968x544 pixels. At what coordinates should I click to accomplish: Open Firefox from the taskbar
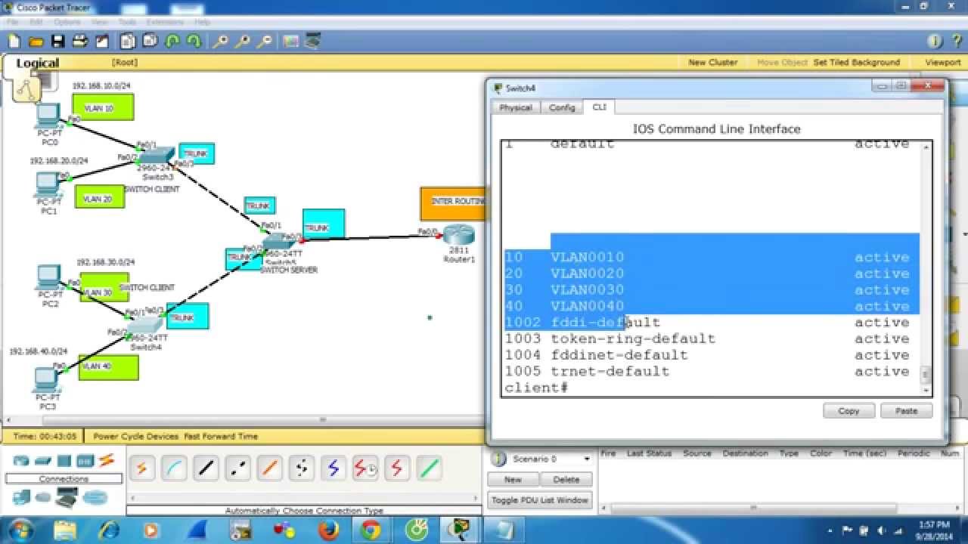[x=329, y=530]
